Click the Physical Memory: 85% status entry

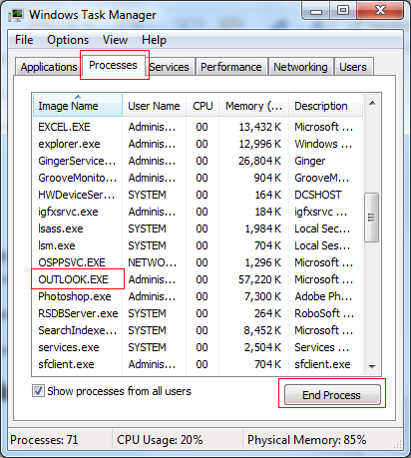306,440
